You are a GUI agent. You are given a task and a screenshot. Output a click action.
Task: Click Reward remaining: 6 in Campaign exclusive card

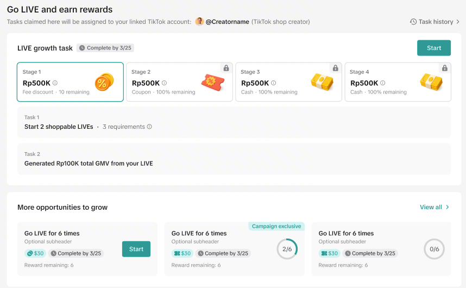tap(196, 265)
